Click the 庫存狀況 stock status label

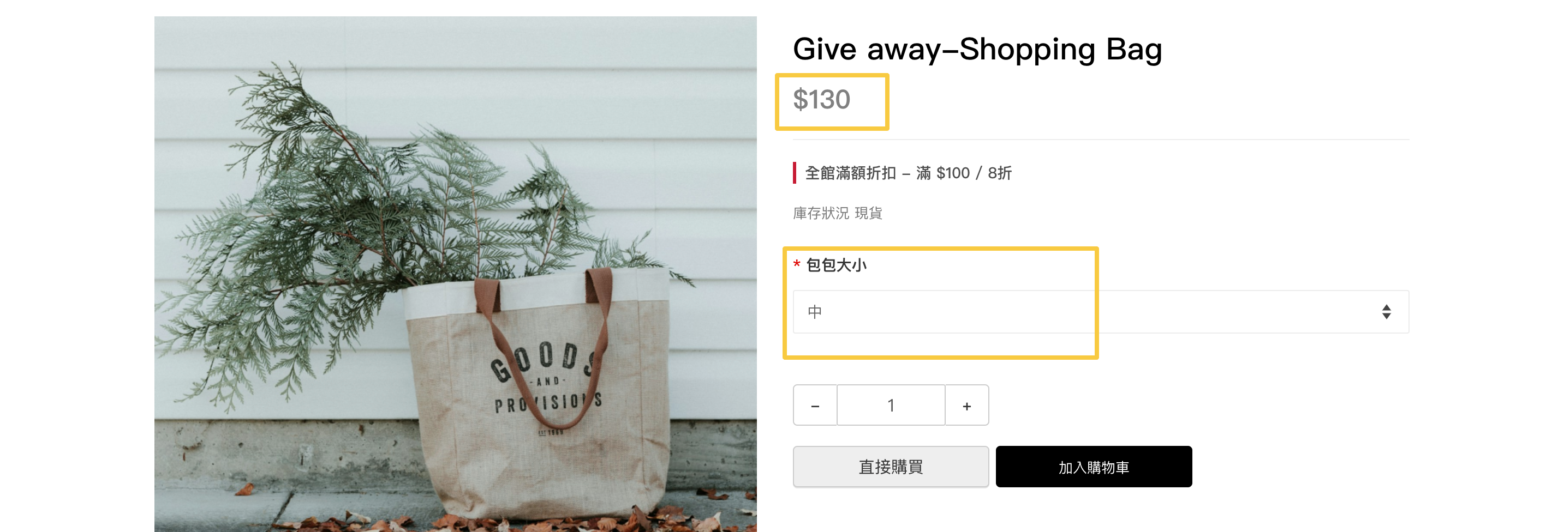pyautogui.click(x=821, y=213)
